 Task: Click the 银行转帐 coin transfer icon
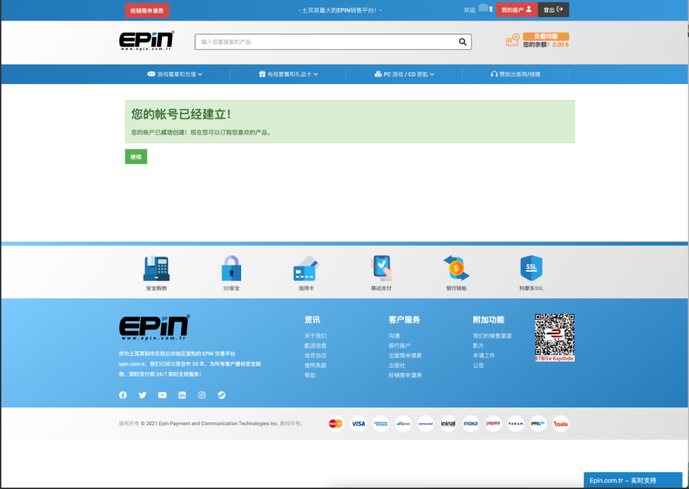[456, 268]
